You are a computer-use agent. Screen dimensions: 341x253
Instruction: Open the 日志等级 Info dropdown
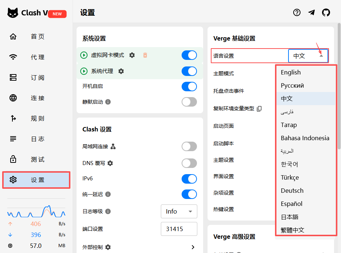[179, 211]
